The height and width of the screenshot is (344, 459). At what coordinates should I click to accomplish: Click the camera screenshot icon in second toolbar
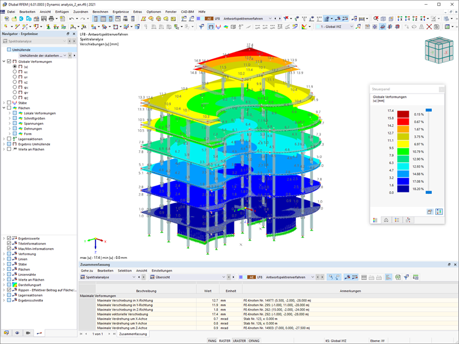[x=437, y=27]
